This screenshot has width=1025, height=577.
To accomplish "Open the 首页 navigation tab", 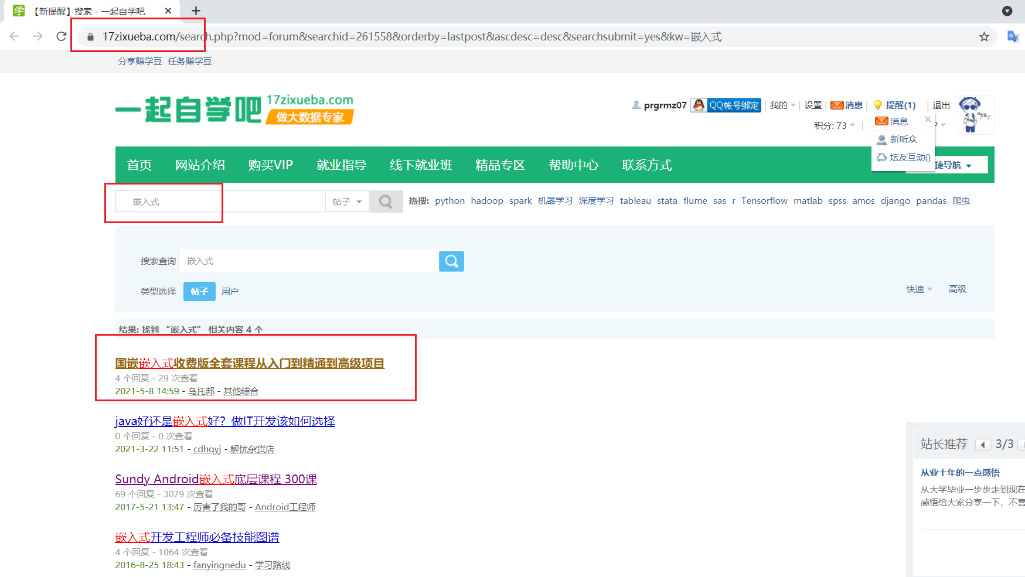I will [x=139, y=165].
